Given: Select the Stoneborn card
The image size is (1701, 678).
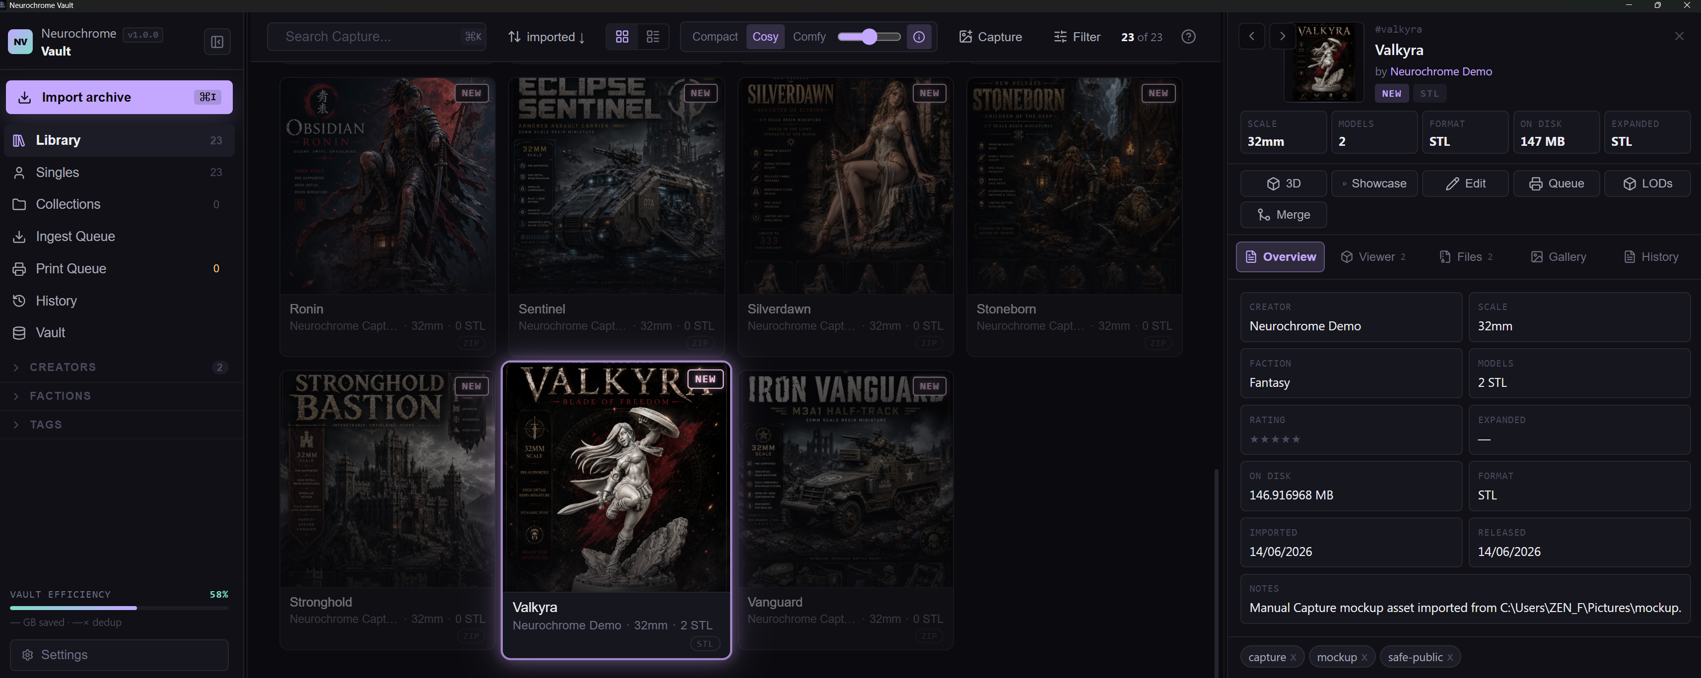Looking at the screenshot, I should click(1074, 216).
